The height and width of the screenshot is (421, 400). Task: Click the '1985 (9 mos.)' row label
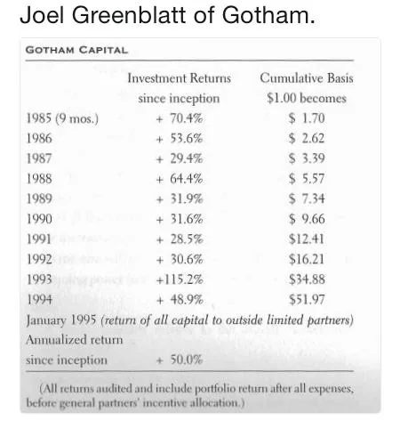[62, 118]
